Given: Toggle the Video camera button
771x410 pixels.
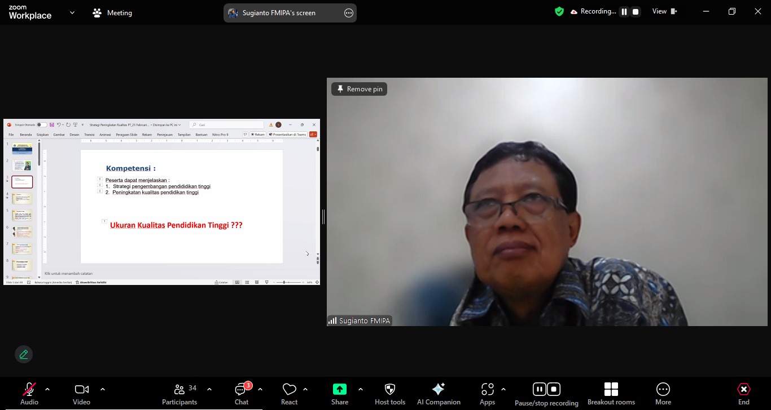Looking at the screenshot, I should click(81, 389).
